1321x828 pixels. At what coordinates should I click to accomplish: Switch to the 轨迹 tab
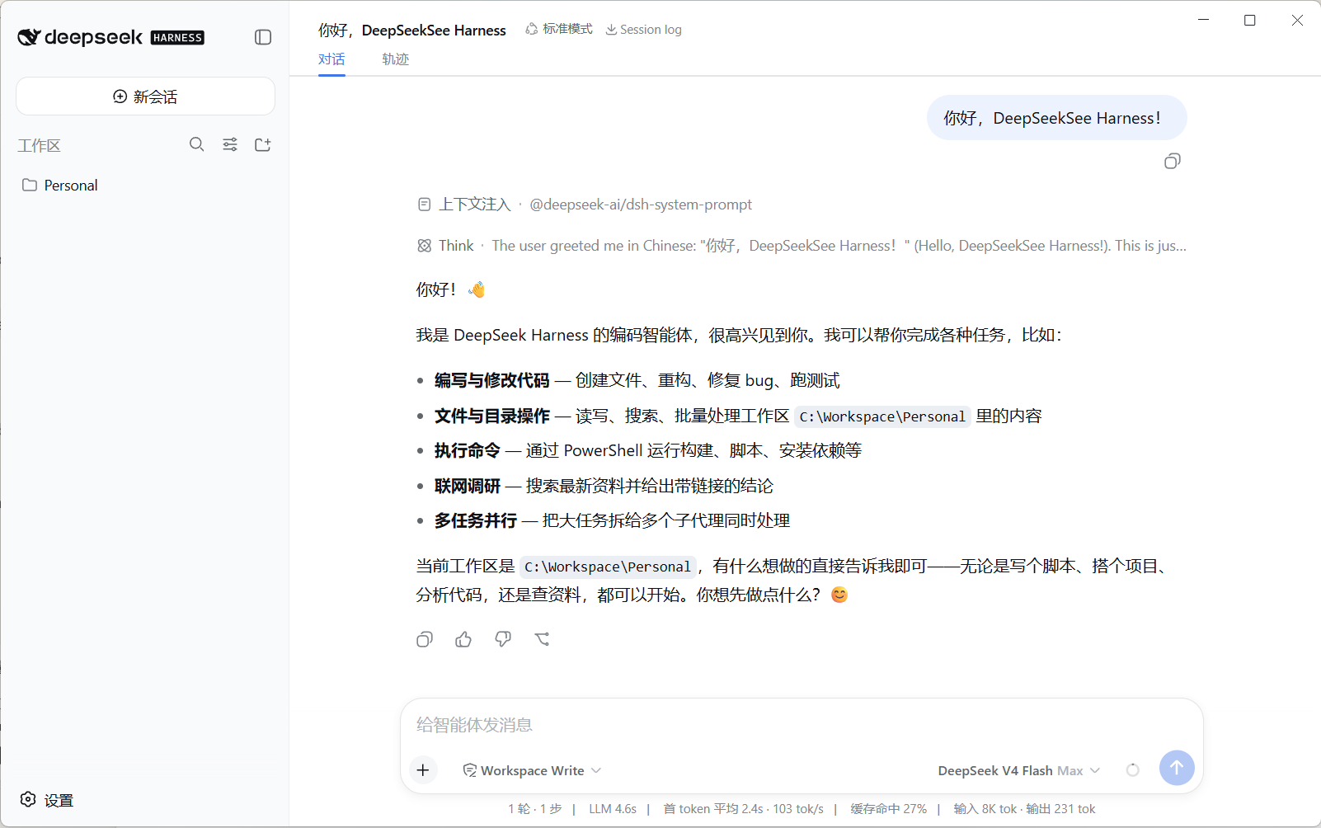[396, 59]
